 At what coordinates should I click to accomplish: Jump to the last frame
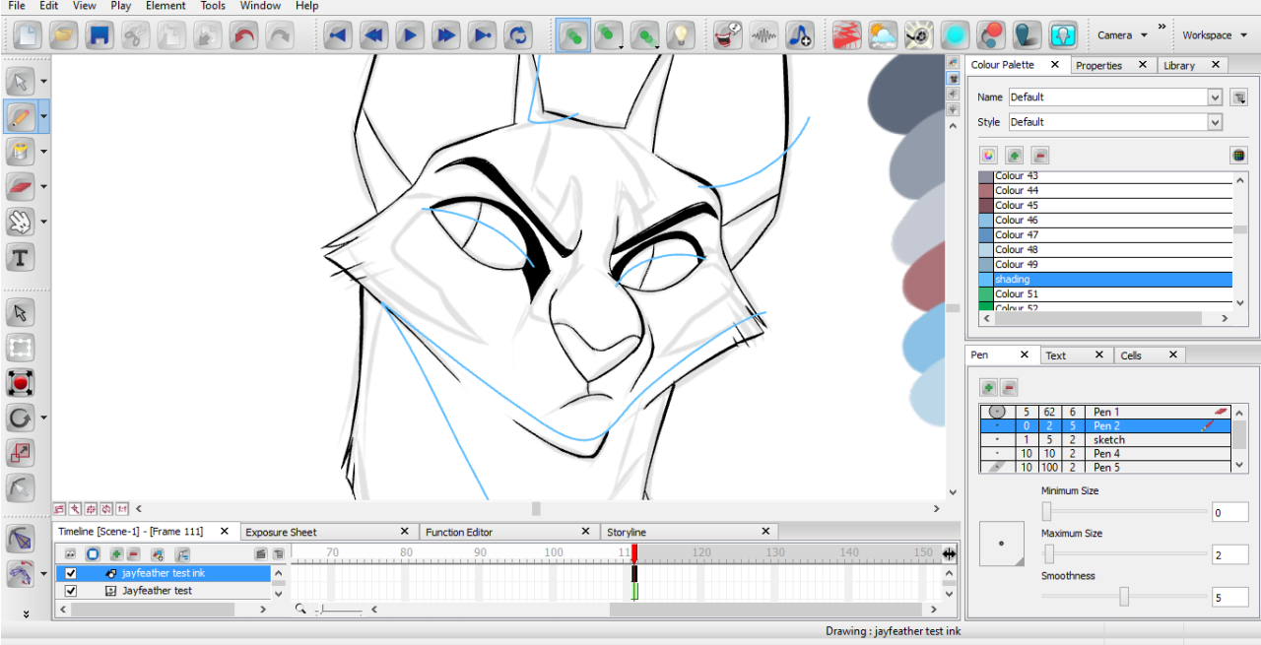[482, 36]
